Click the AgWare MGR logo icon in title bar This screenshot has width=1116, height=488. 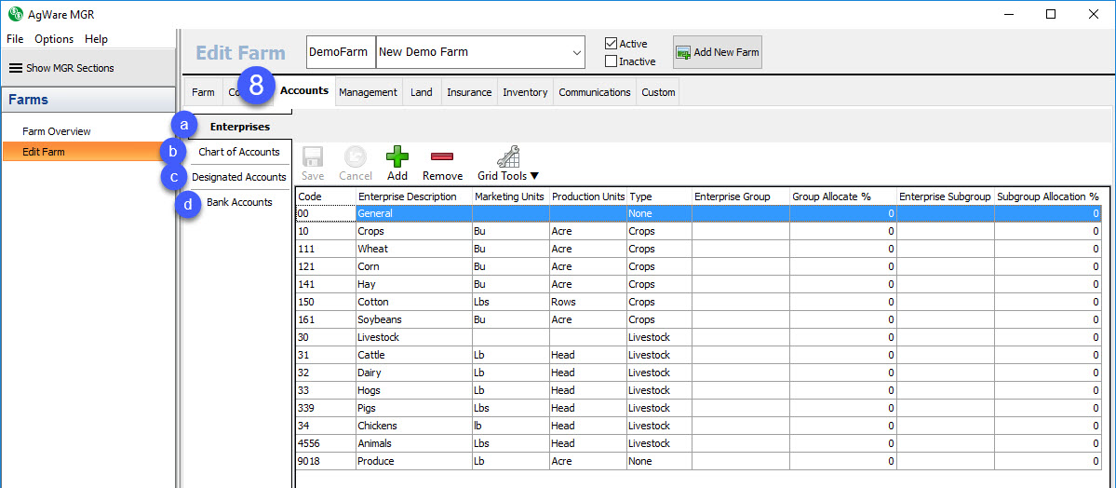point(15,14)
